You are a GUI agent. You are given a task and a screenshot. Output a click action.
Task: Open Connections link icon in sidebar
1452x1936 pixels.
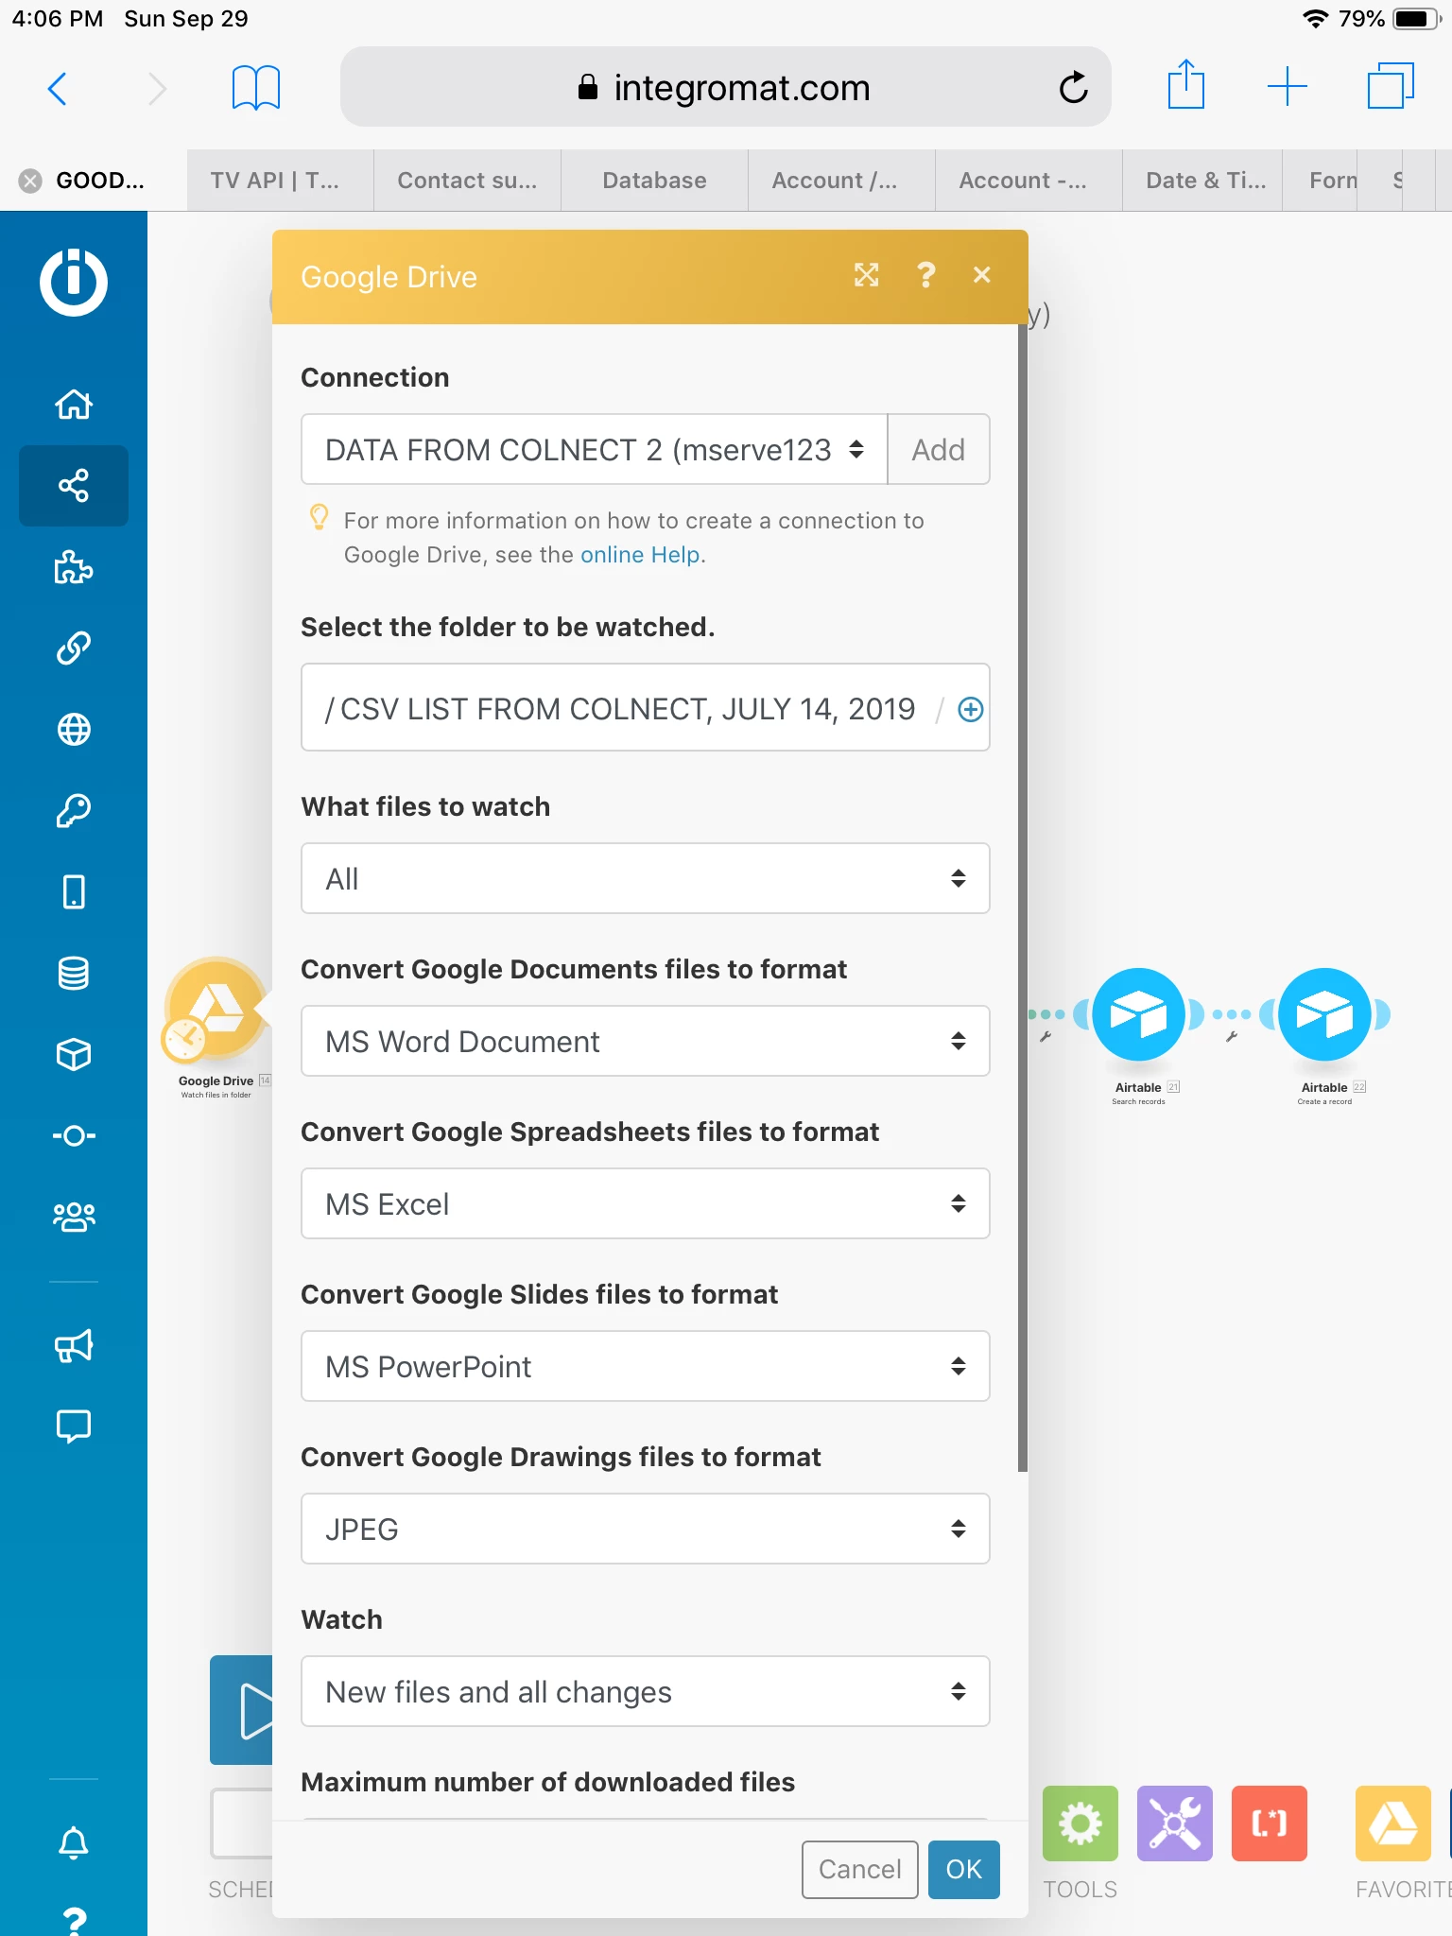pos(74,648)
